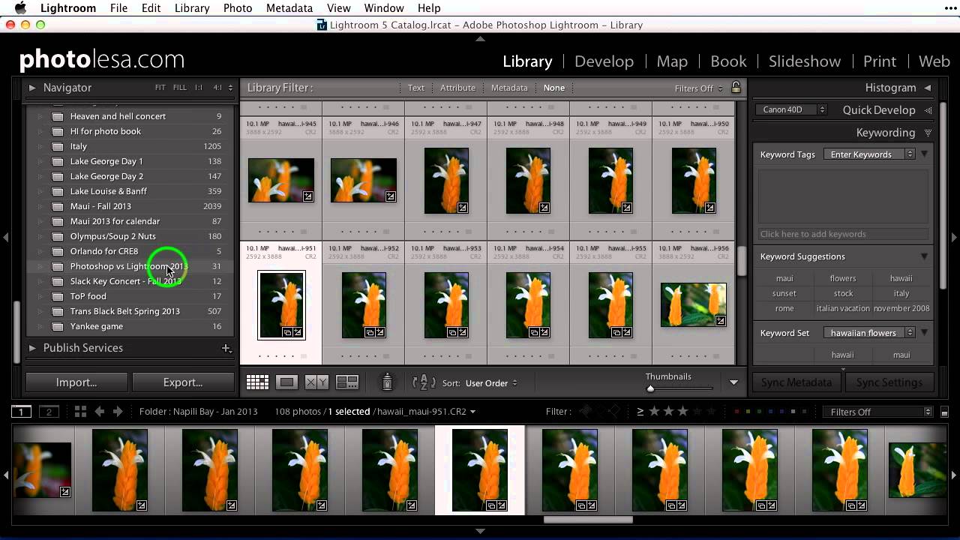
Task: Switch to Loupe view
Action: [x=286, y=382]
